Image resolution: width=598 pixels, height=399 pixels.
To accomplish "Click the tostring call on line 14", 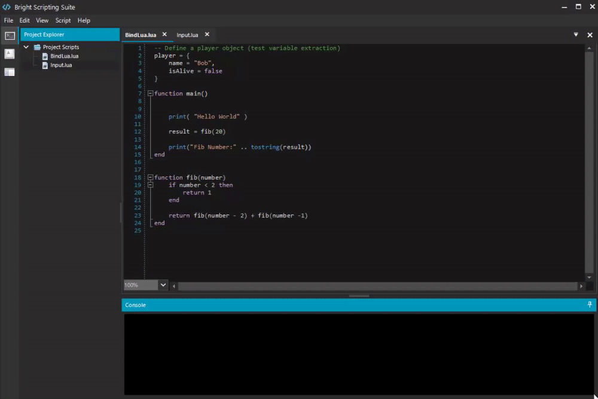I will pos(280,147).
